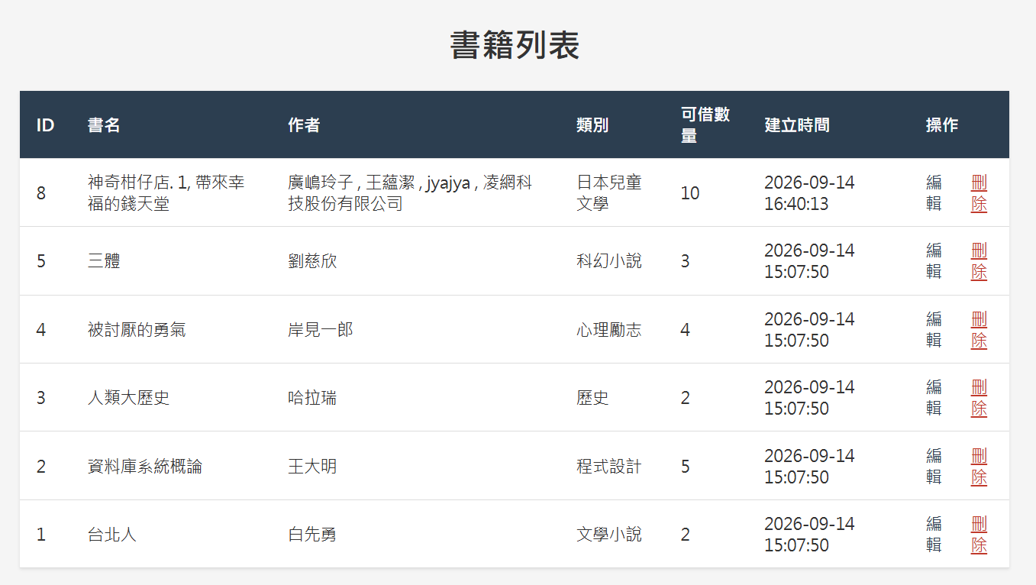Click 編輯 for the book 三體

[x=934, y=261]
